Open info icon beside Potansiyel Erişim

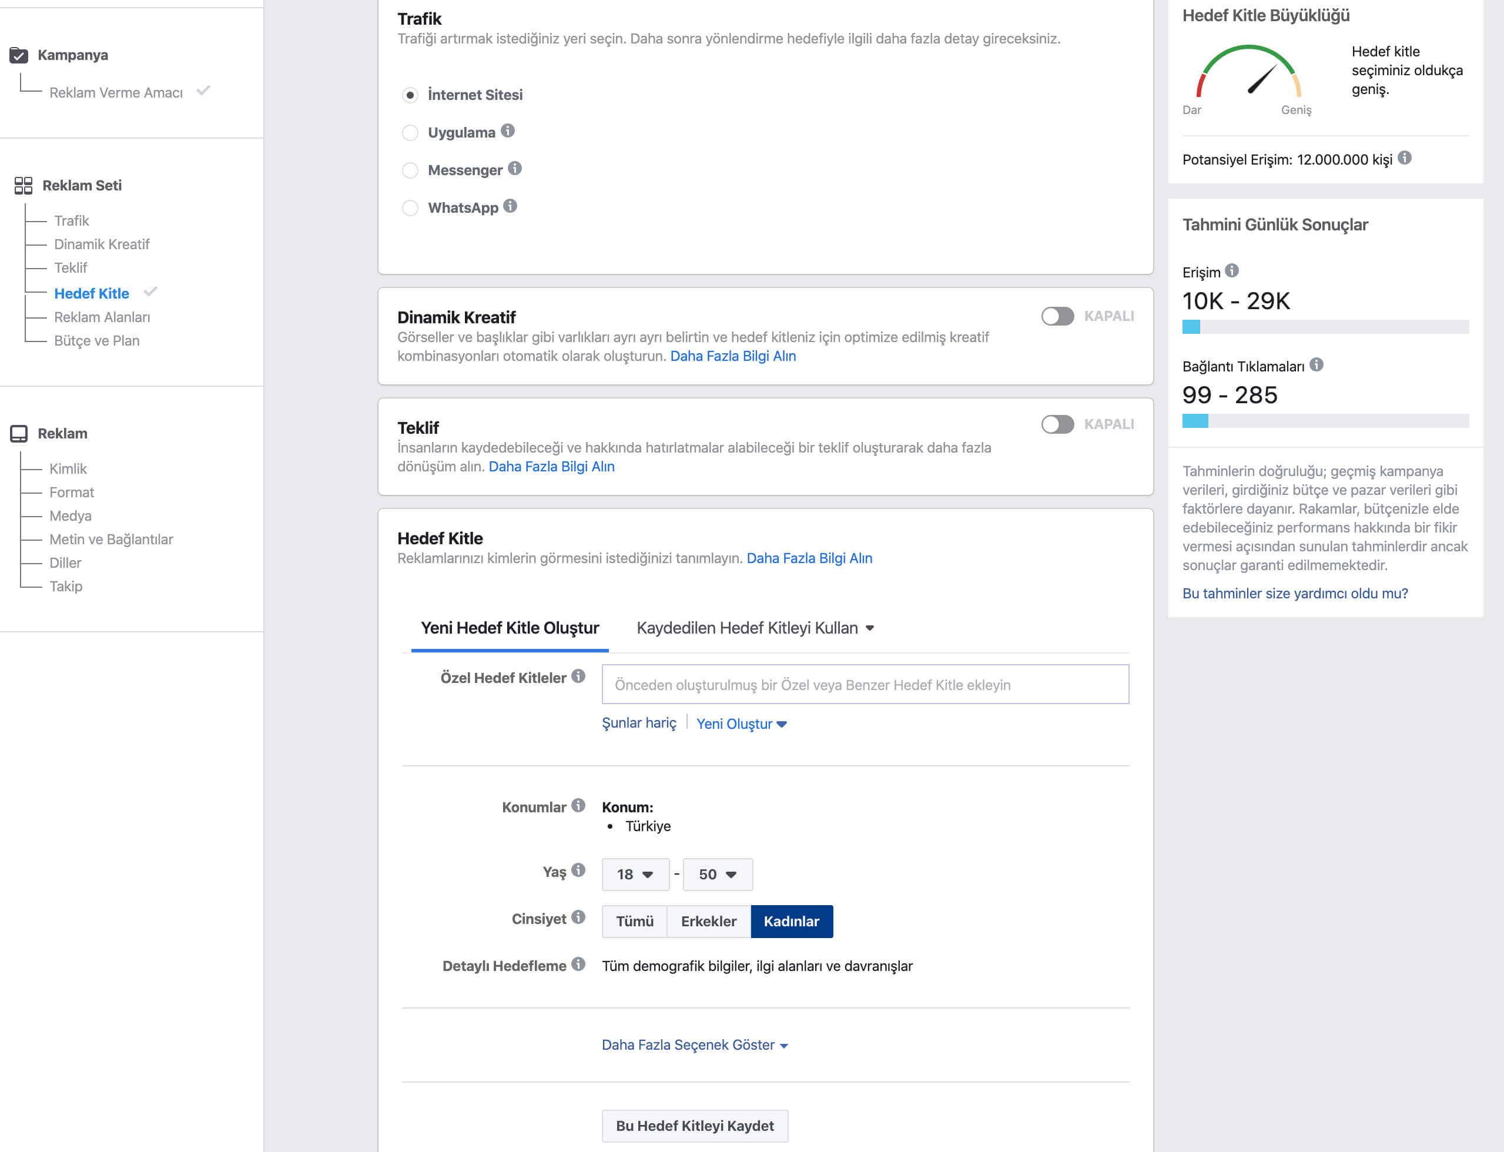pyautogui.click(x=1405, y=158)
